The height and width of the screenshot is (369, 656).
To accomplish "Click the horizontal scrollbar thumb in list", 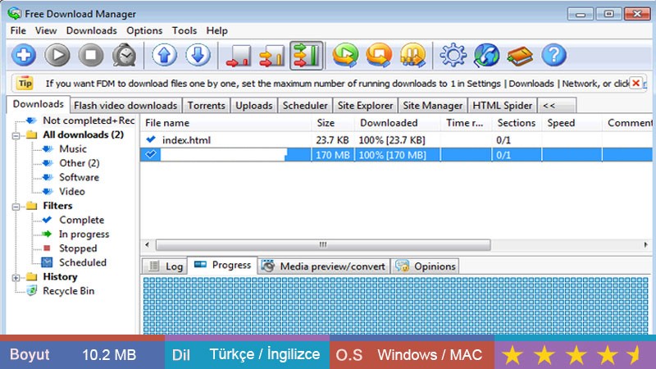I will tap(323, 244).
